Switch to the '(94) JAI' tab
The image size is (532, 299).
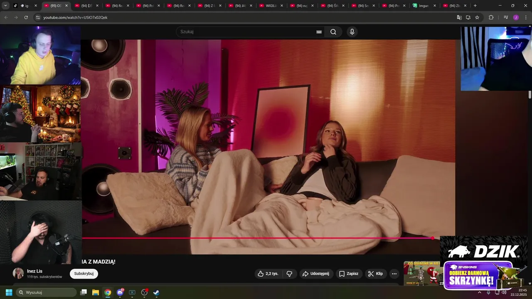click(241, 6)
